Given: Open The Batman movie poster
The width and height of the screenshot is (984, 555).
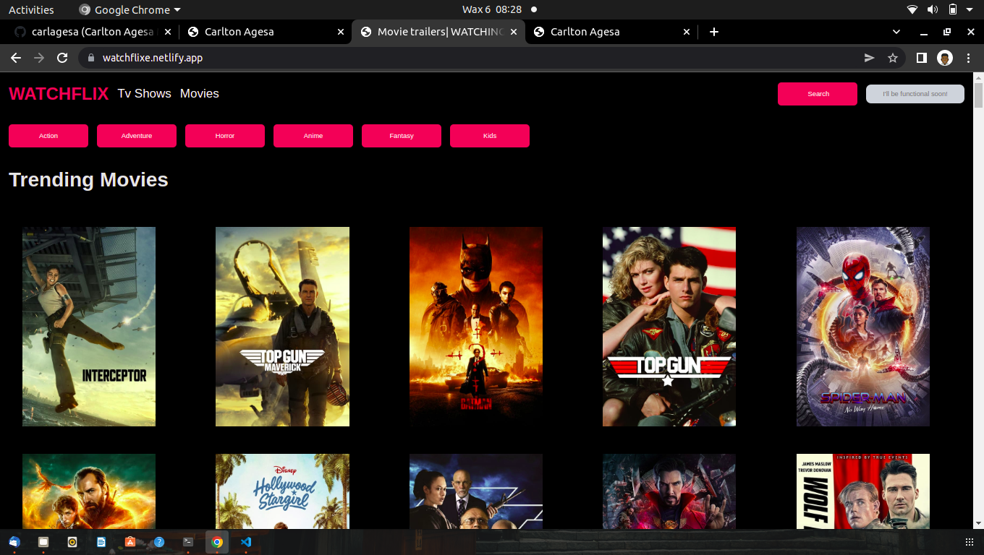Looking at the screenshot, I should tap(476, 327).
